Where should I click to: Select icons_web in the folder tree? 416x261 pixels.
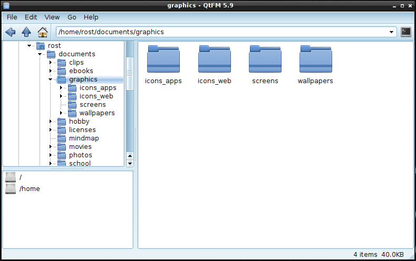96,96
